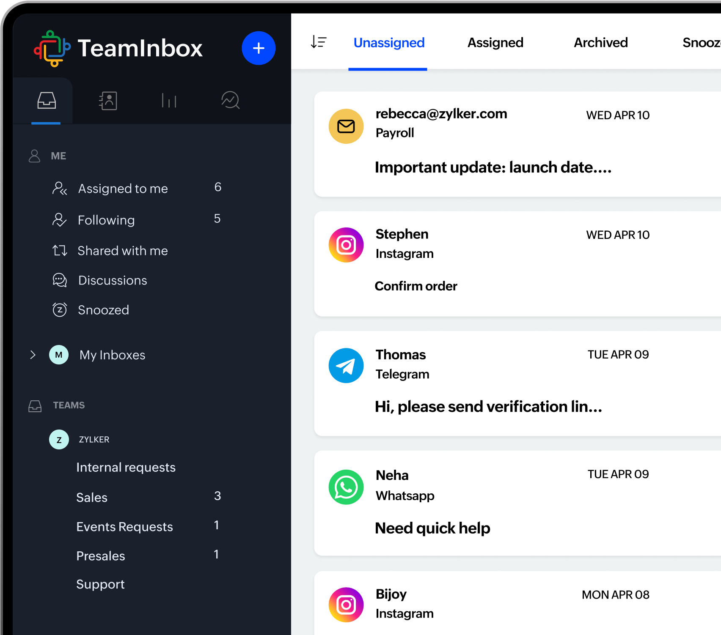Click the TeamInbox logo icon
The width and height of the screenshot is (721, 635).
point(52,48)
